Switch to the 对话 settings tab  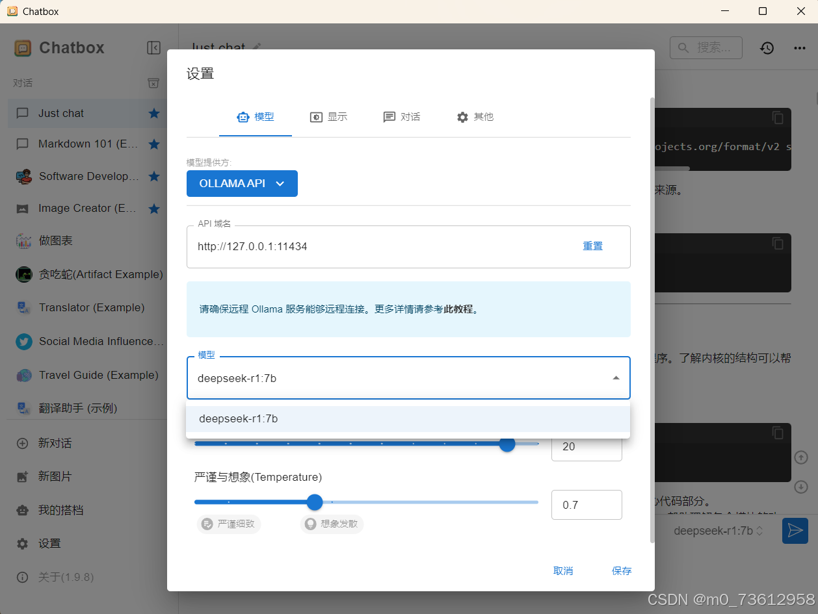(401, 117)
